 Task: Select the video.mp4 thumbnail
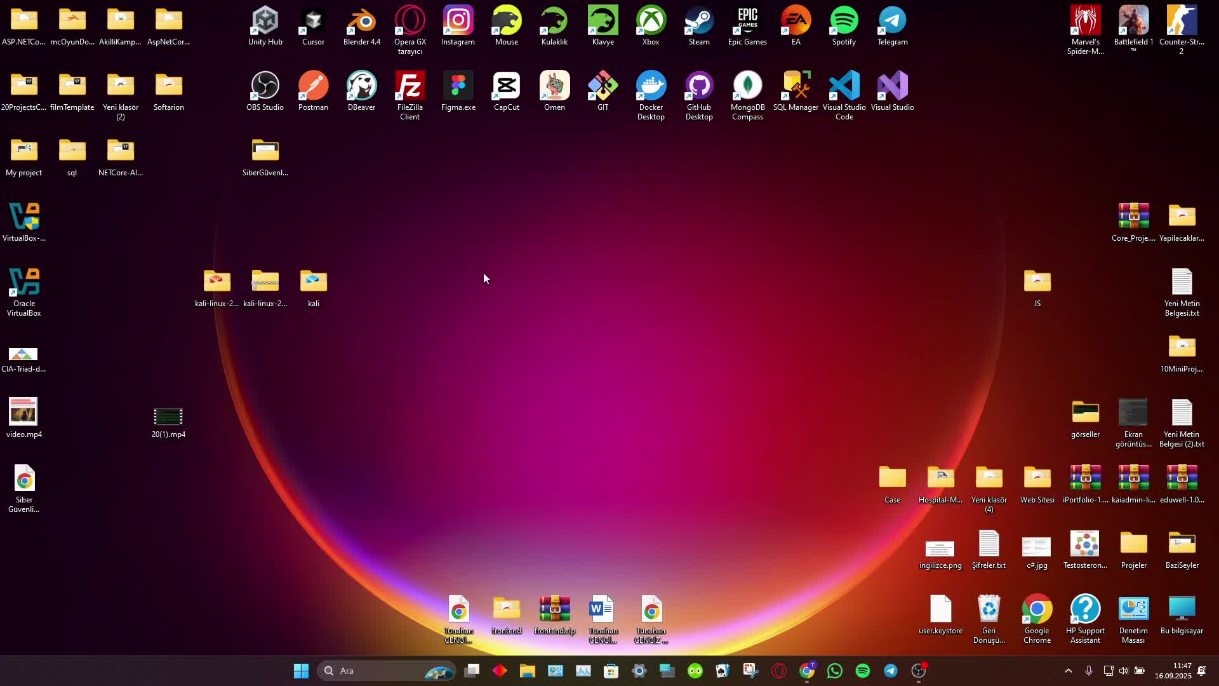(x=23, y=413)
